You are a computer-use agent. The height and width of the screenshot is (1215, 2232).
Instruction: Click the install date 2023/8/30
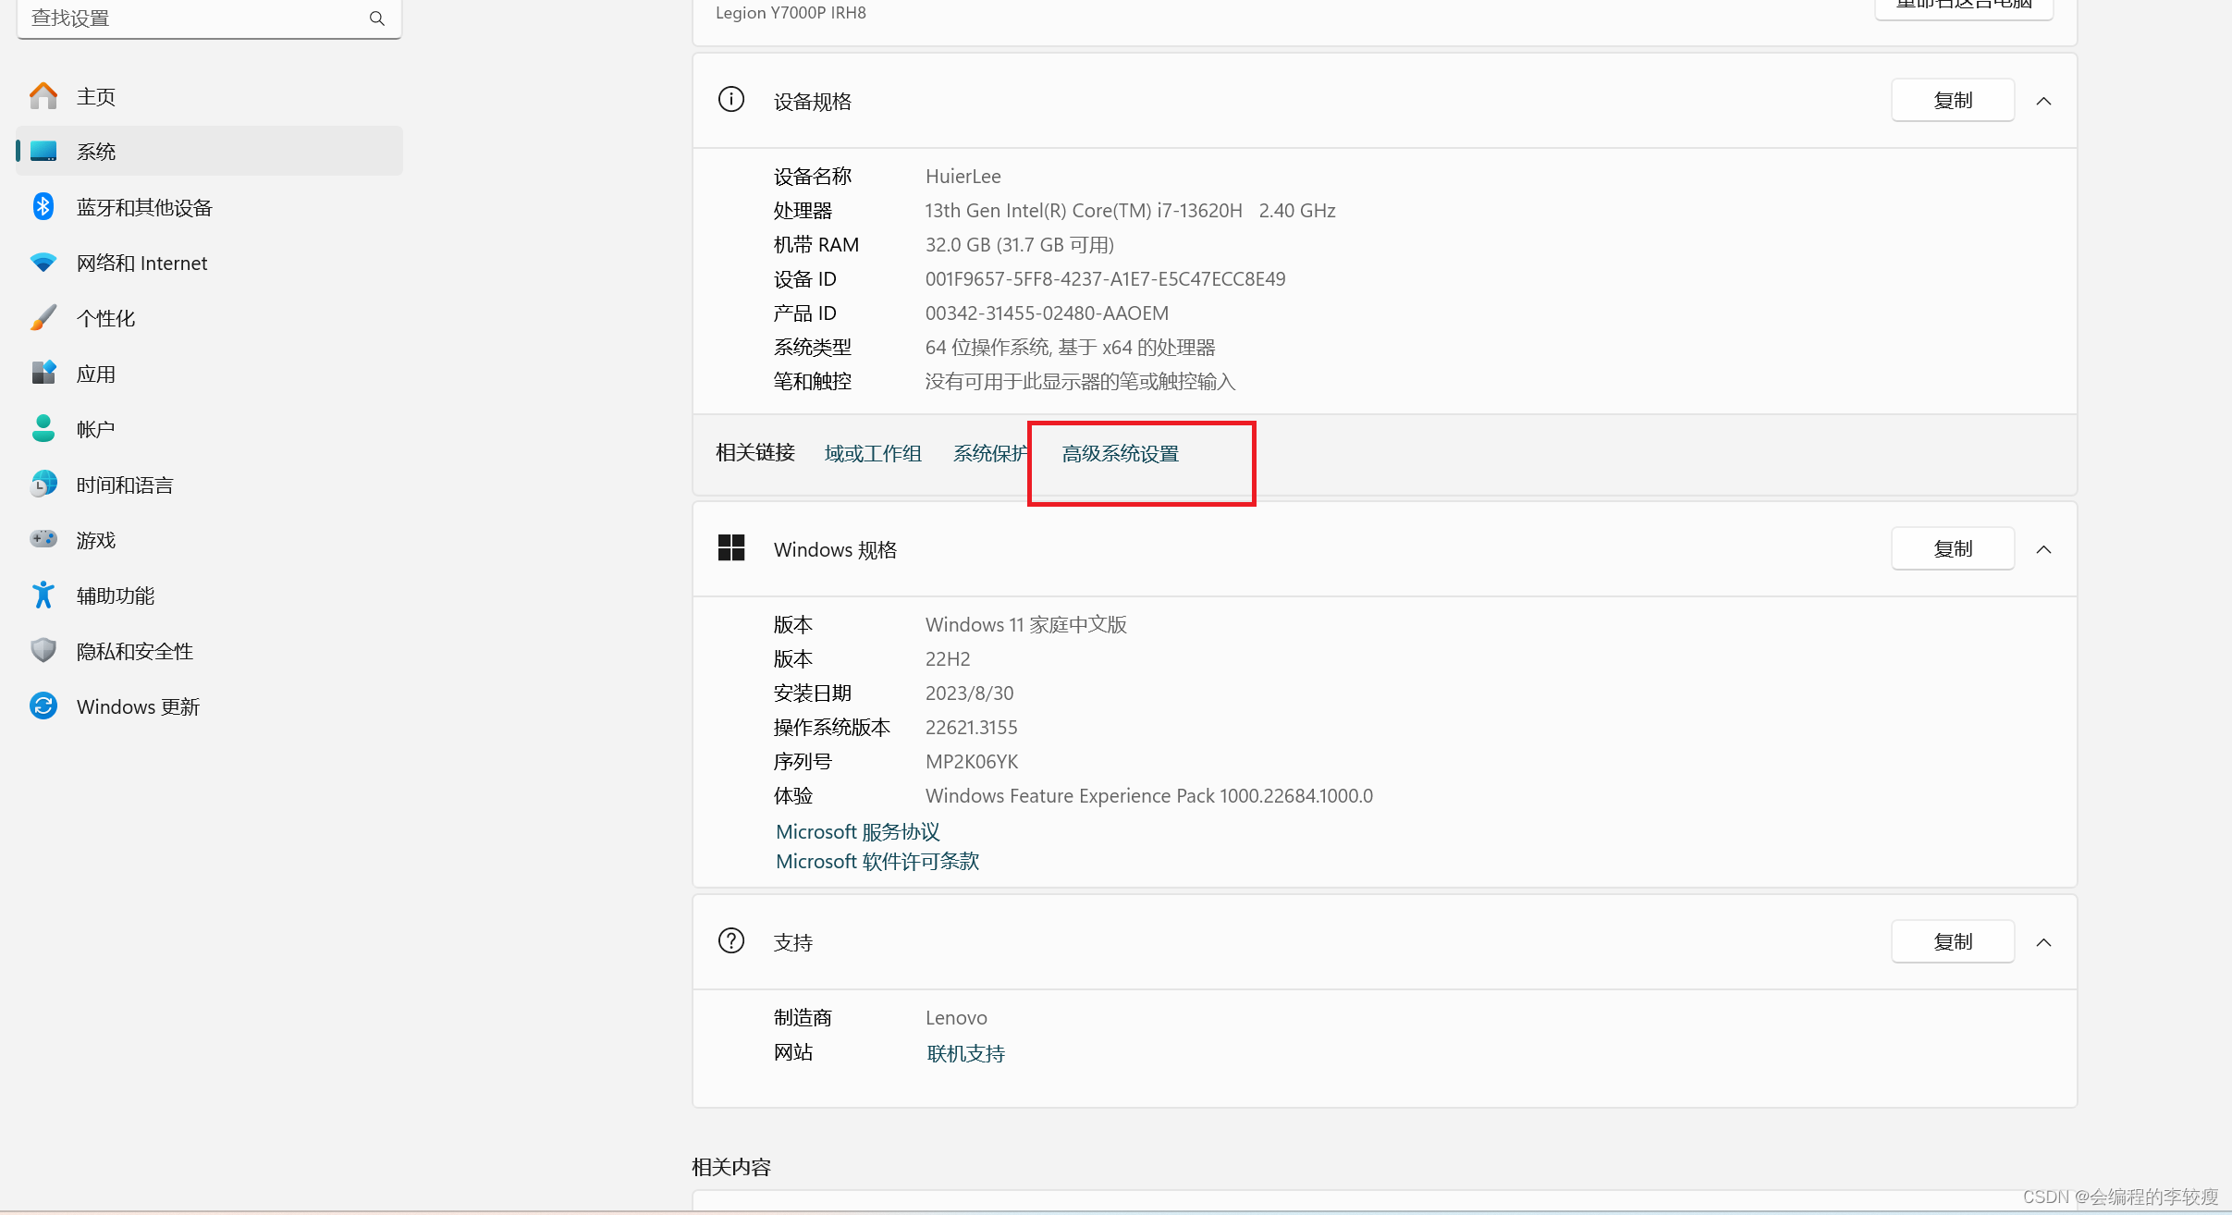pos(969,693)
